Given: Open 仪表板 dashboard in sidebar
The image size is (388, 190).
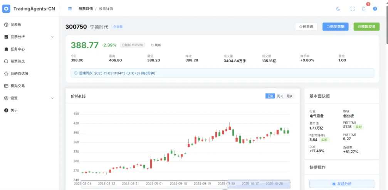Looking at the screenshot, I should click(x=16, y=25).
